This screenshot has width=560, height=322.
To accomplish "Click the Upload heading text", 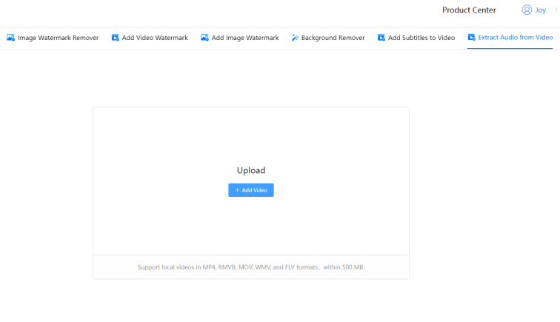I will 251,170.
